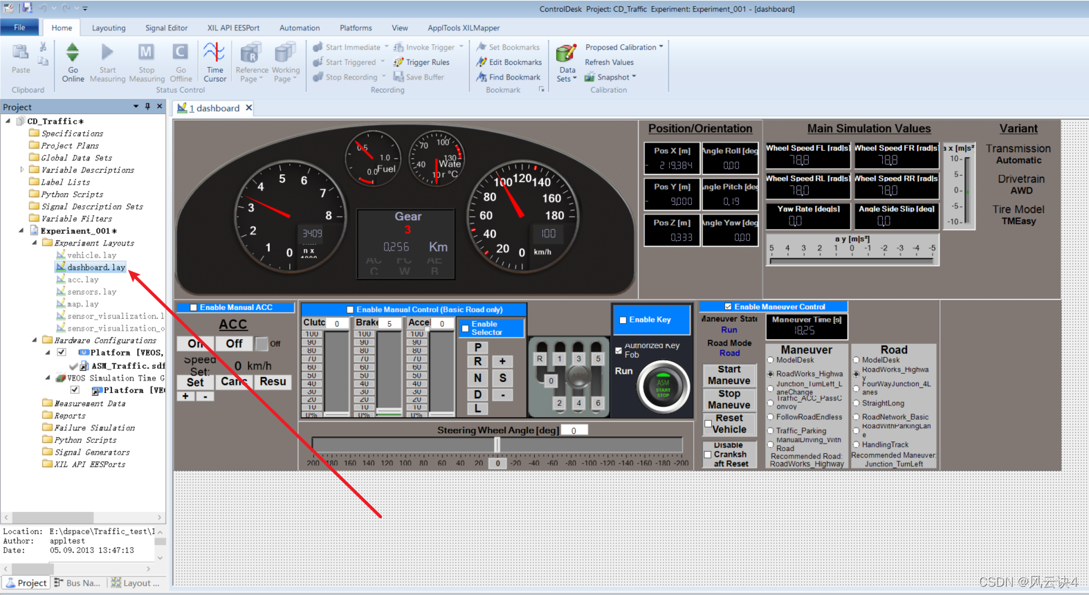The width and height of the screenshot is (1089, 595).
Task: Toggle the Enable Maneuver Control checkbox
Action: 728,306
